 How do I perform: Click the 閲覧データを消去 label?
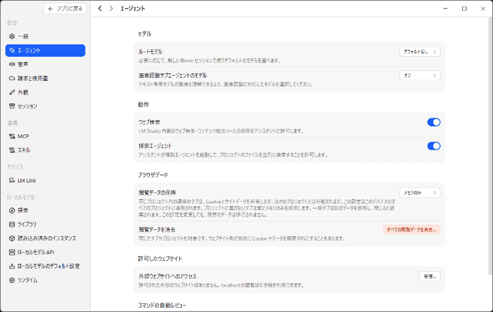pyautogui.click(x=157, y=229)
